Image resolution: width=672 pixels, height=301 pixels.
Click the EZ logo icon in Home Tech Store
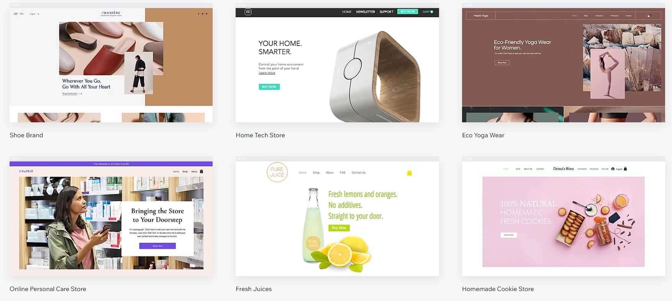(x=248, y=12)
